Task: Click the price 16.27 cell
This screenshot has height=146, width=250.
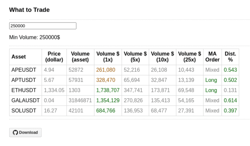Action: [54, 111]
